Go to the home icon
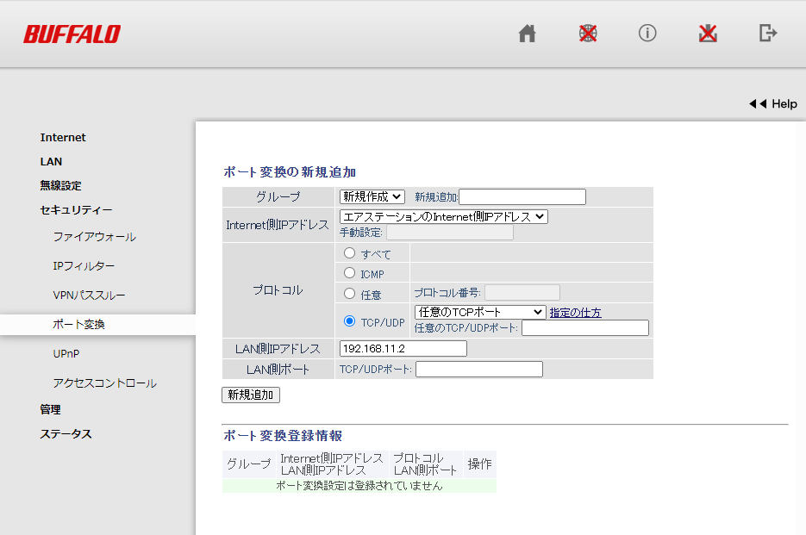Viewport: 806px width, 535px height. click(x=527, y=34)
